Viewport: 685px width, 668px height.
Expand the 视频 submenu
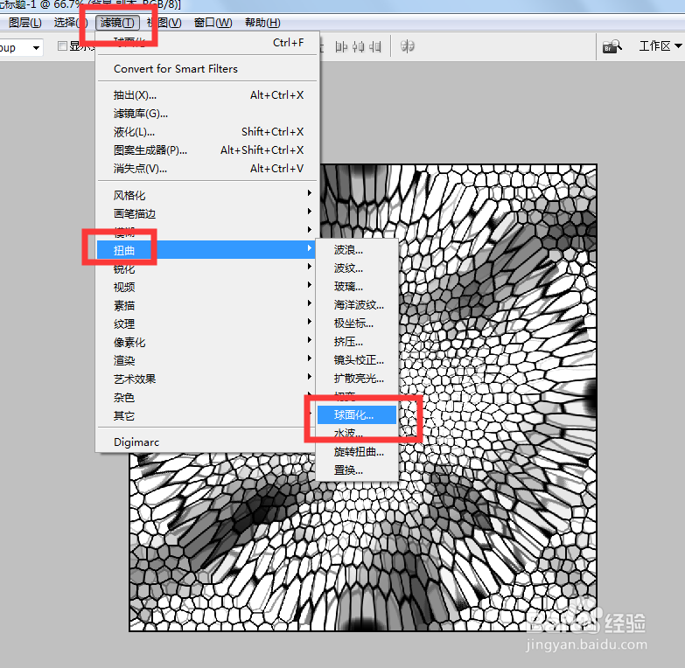[x=207, y=288]
